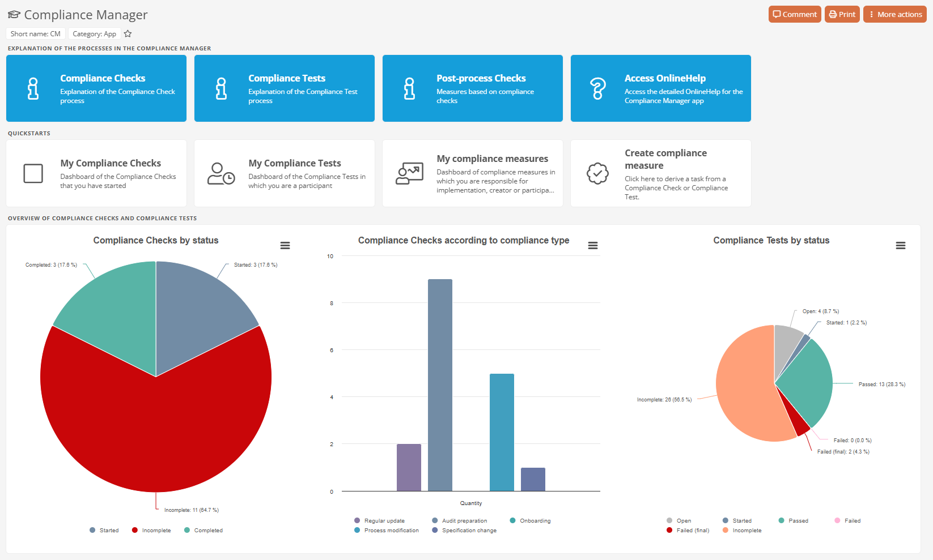Open Compliance Checks by status chart menu

click(x=285, y=246)
